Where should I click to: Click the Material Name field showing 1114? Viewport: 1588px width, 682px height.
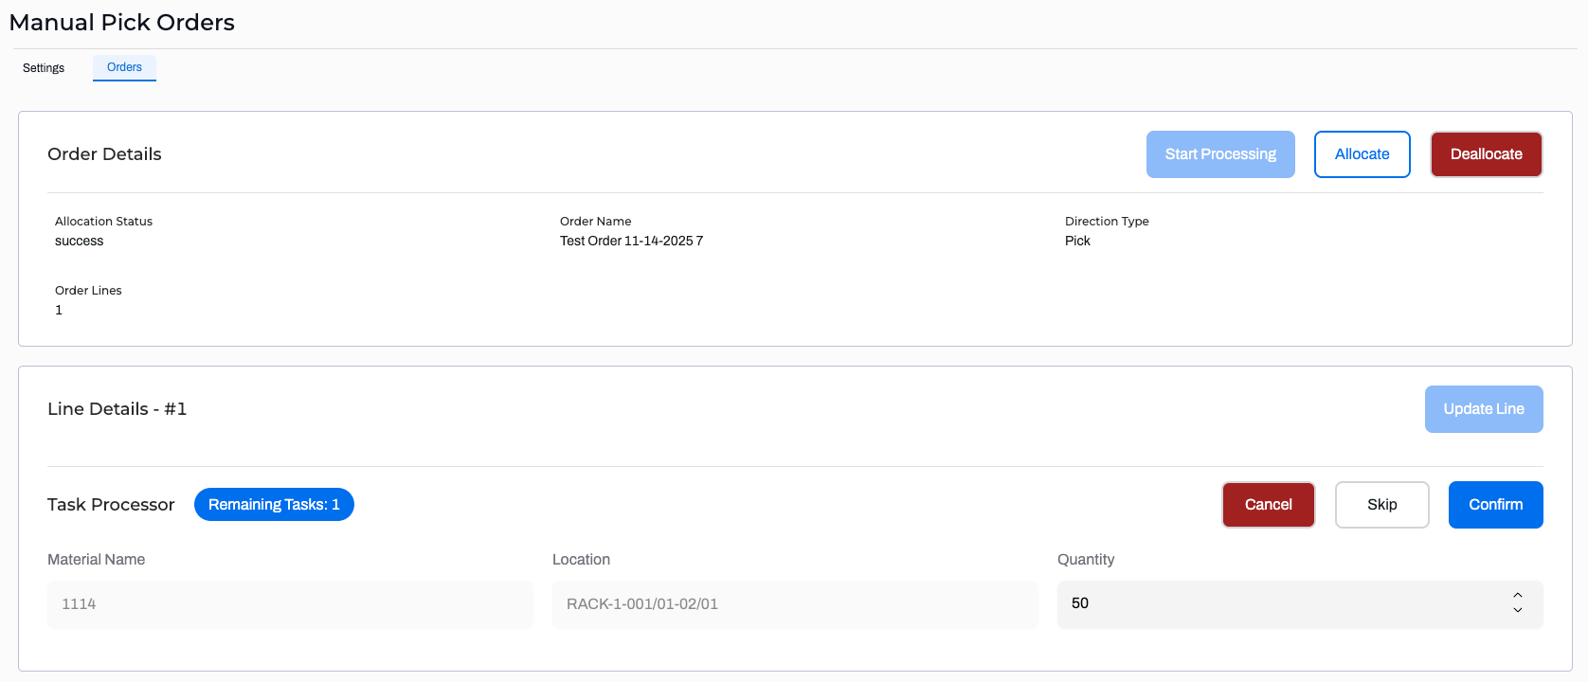pyautogui.click(x=290, y=604)
